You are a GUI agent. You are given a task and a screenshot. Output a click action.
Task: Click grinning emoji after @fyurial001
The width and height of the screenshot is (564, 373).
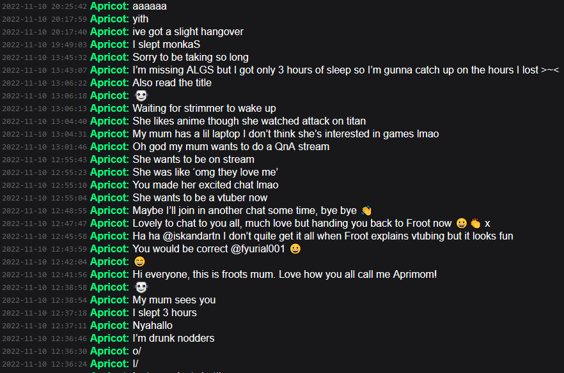tap(295, 248)
